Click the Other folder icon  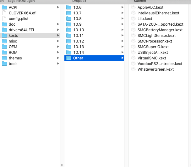point(69,58)
